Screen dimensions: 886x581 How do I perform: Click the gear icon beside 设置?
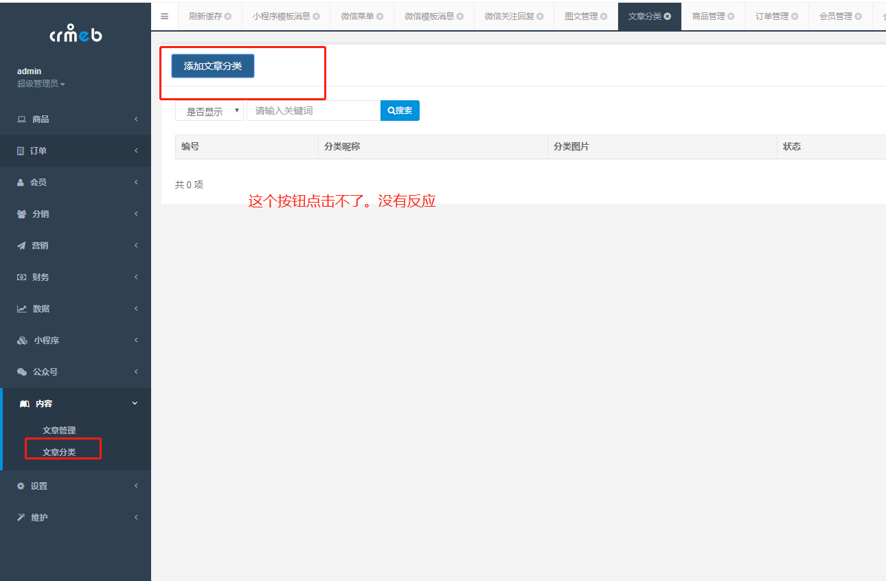(x=21, y=486)
